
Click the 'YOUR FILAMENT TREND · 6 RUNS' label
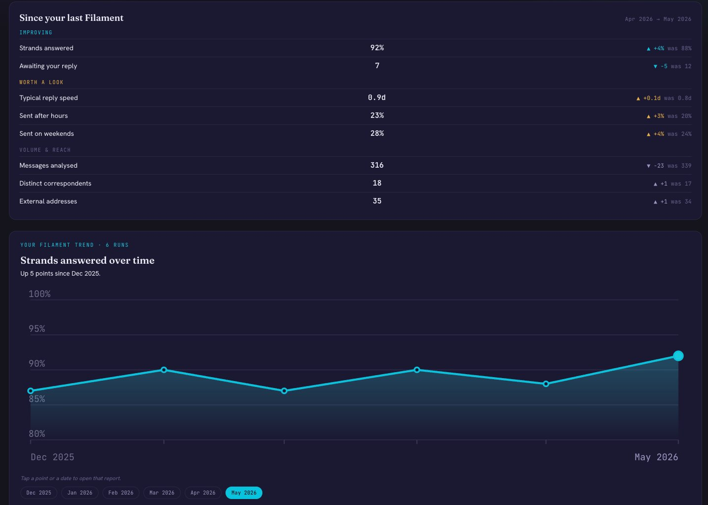(75, 245)
